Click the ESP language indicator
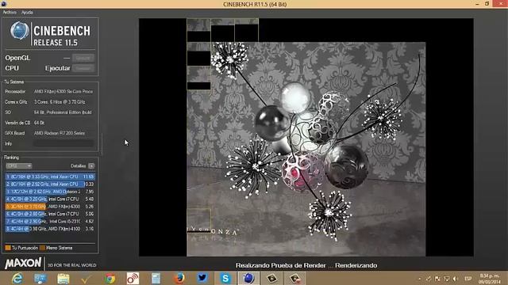This screenshot has height=285, width=508. pyautogui.click(x=468, y=279)
